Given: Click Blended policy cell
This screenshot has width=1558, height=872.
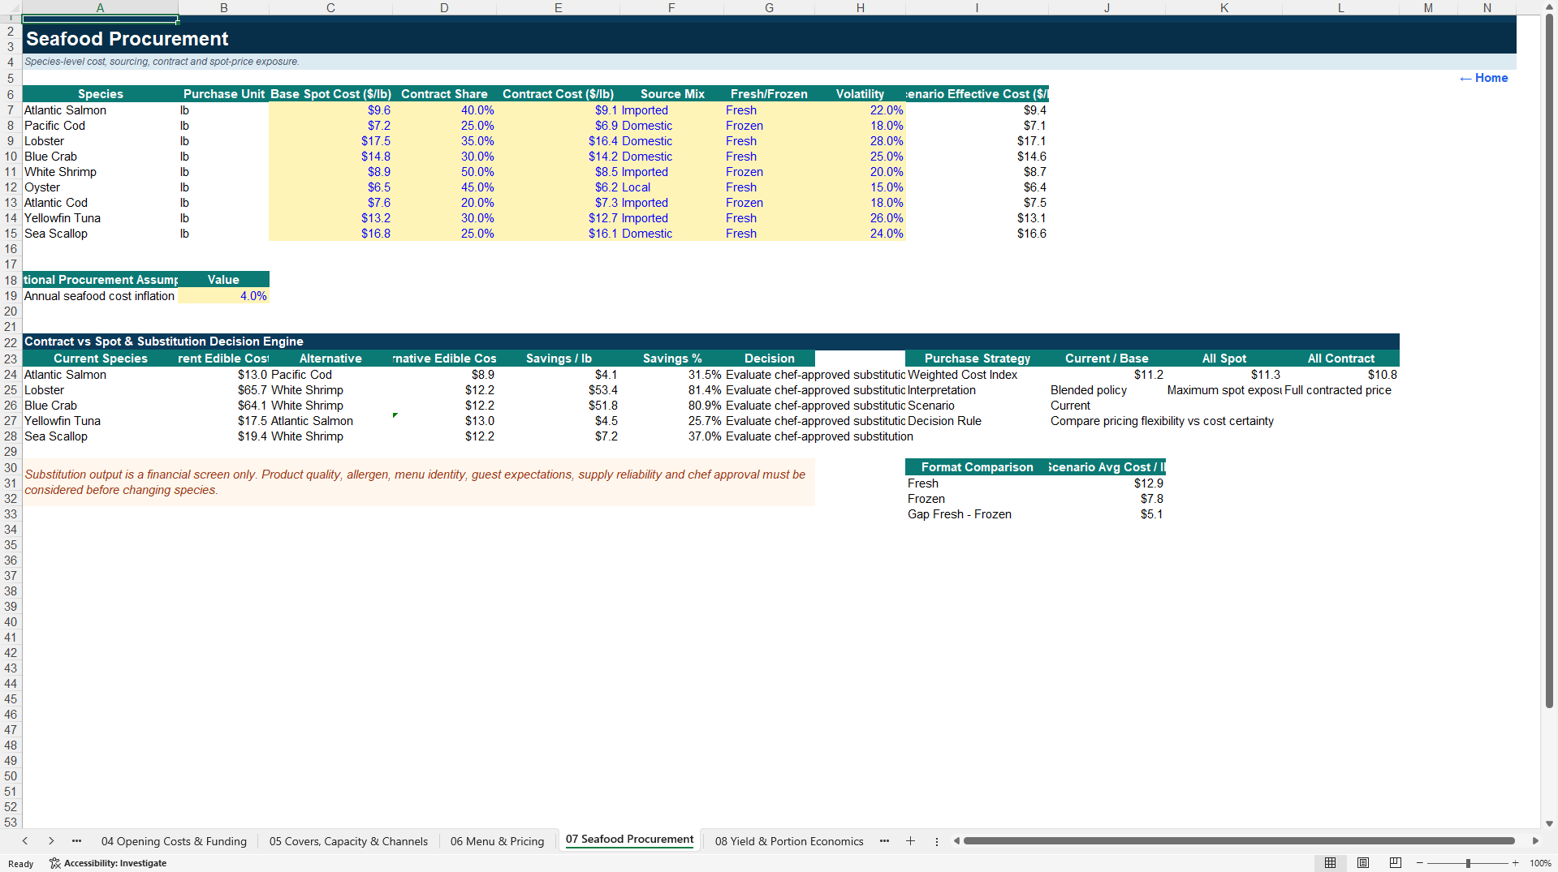Looking at the screenshot, I should pyautogui.click(x=1107, y=390).
